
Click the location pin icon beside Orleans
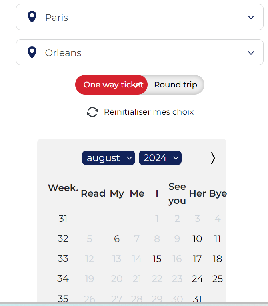pyautogui.click(x=32, y=52)
